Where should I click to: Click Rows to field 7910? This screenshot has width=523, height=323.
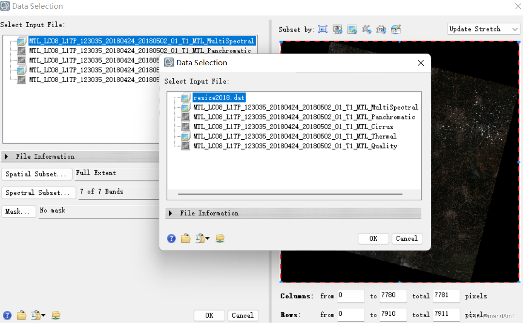(393, 314)
